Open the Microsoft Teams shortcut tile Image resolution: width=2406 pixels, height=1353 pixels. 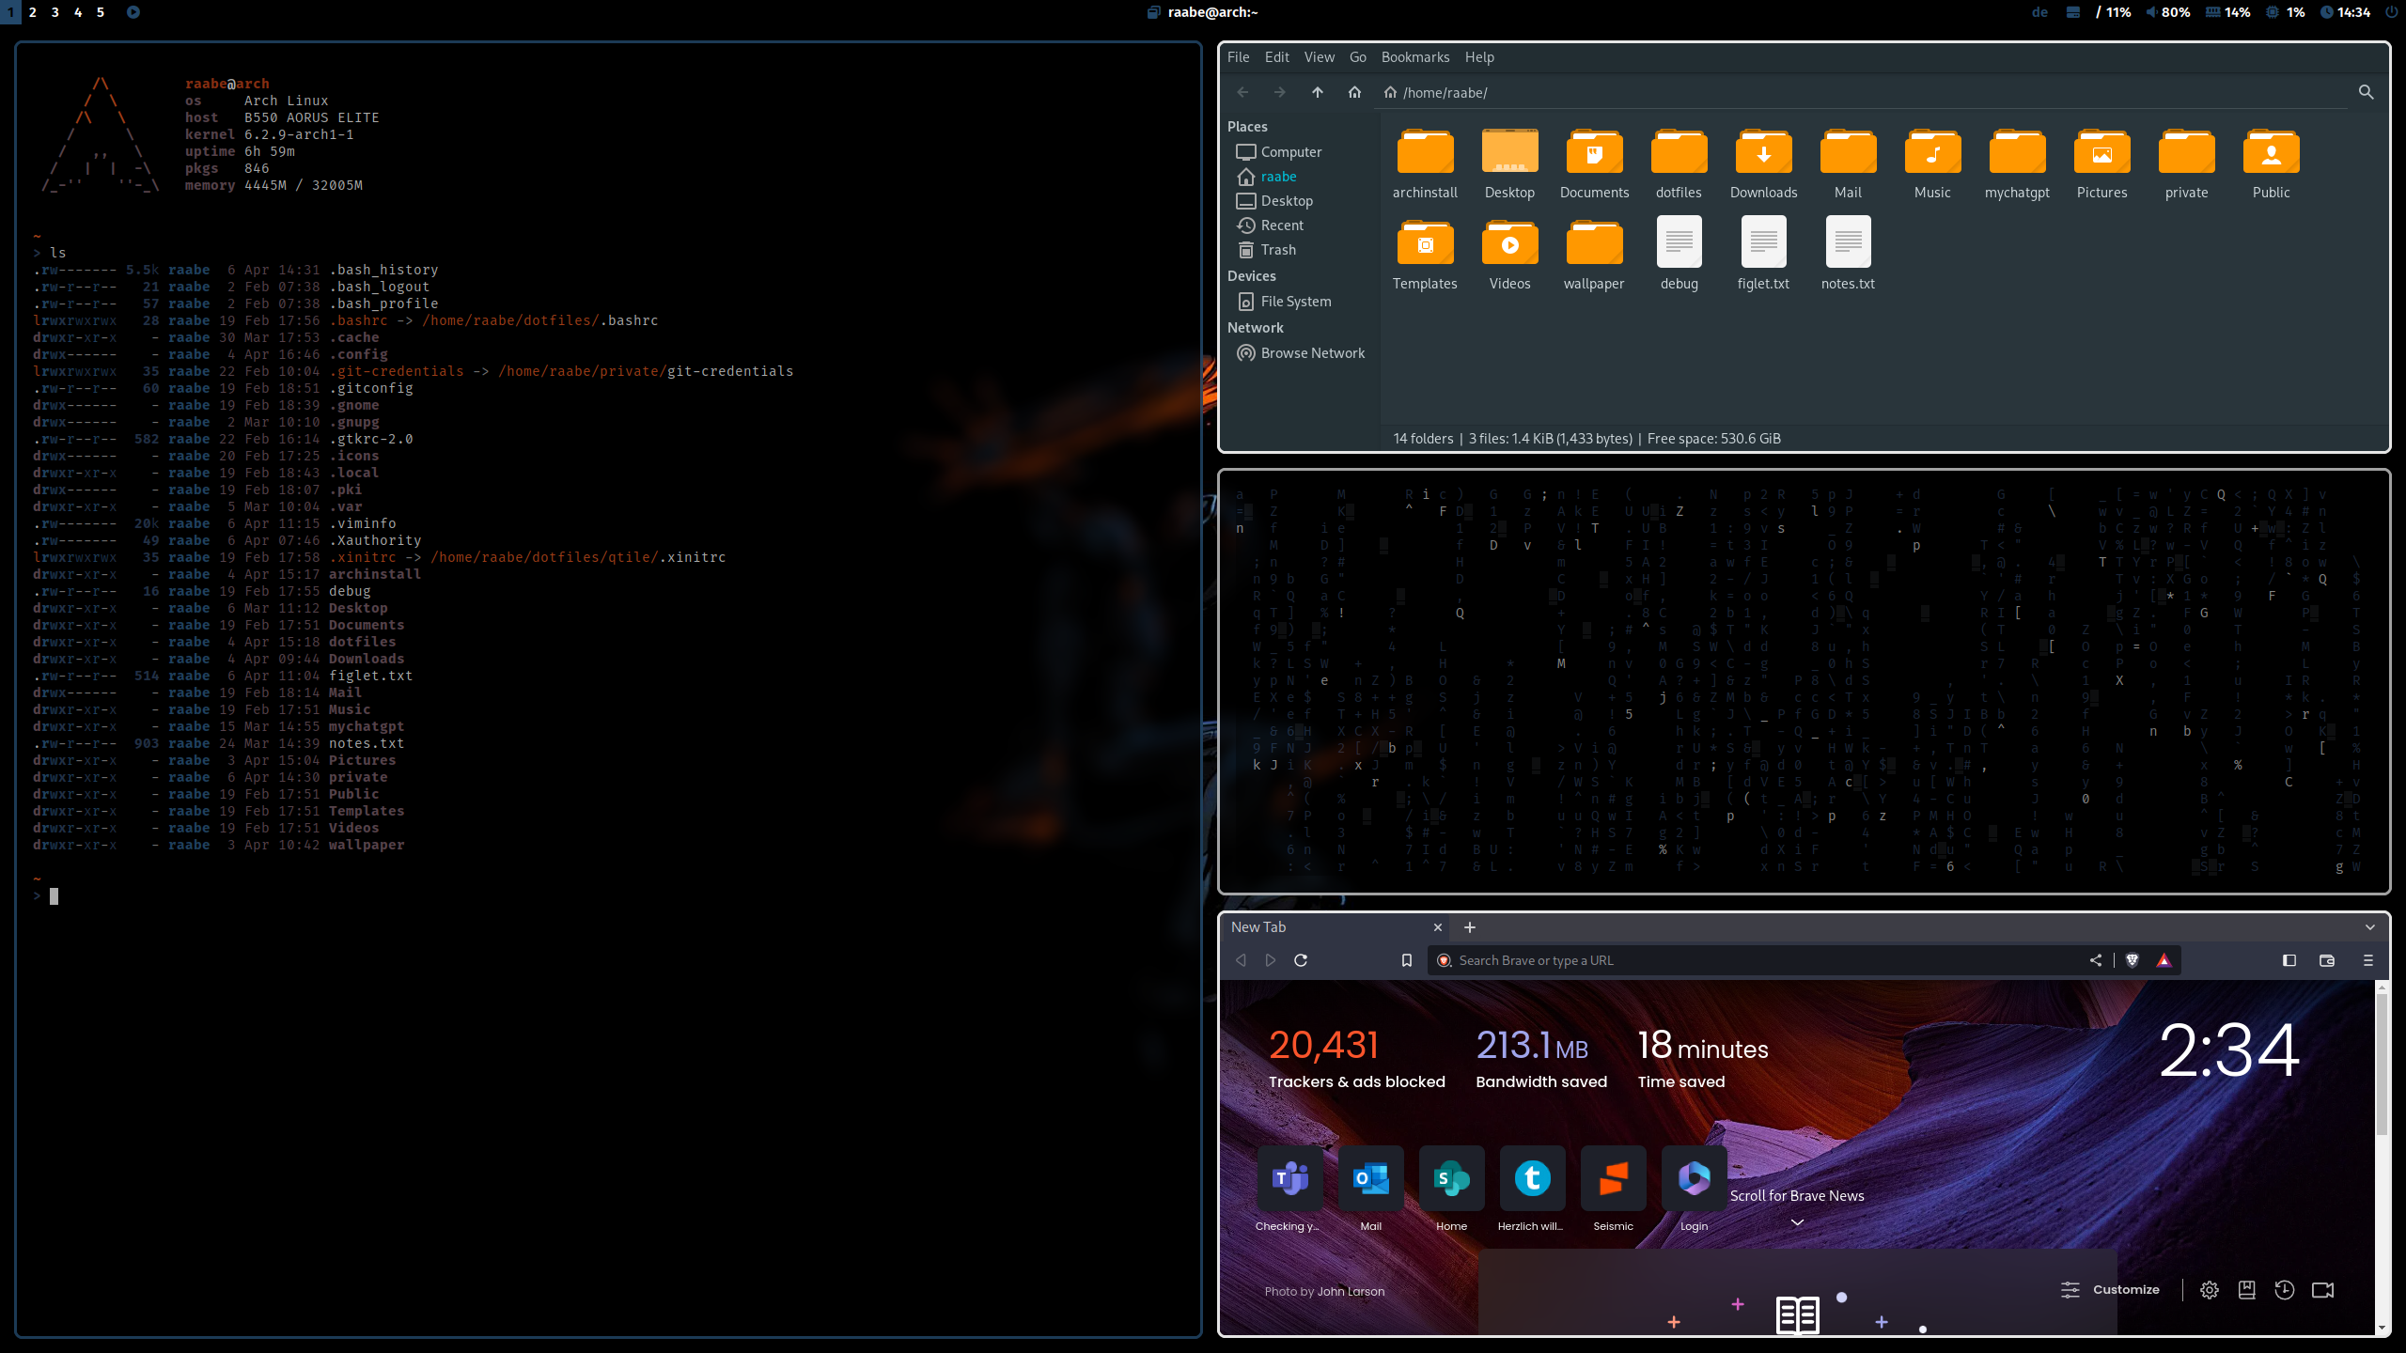click(x=1289, y=1178)
